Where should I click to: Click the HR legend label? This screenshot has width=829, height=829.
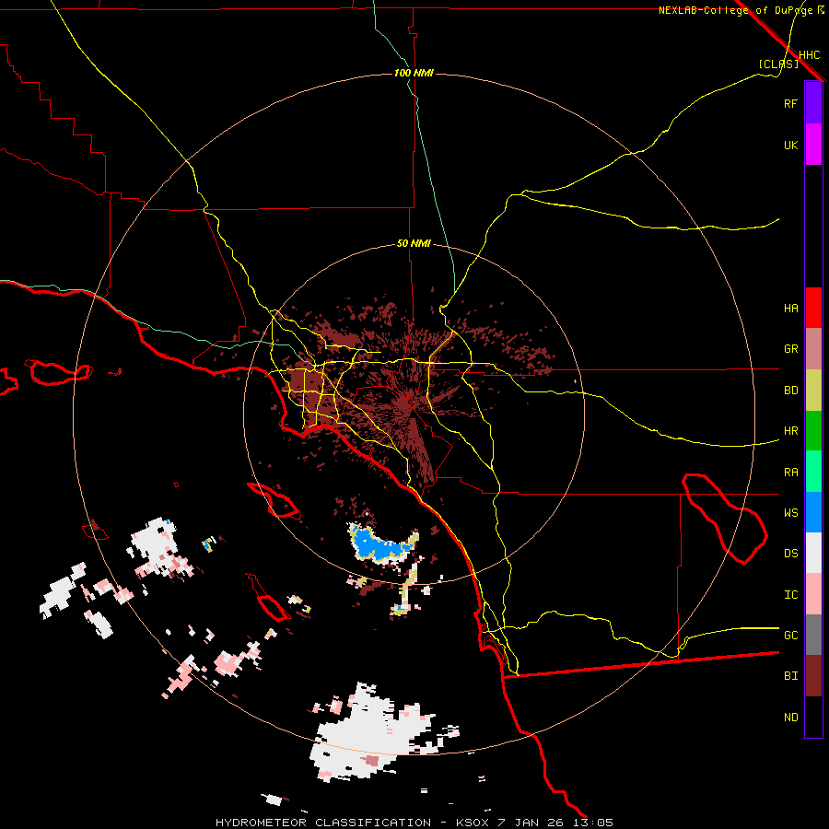790,431
